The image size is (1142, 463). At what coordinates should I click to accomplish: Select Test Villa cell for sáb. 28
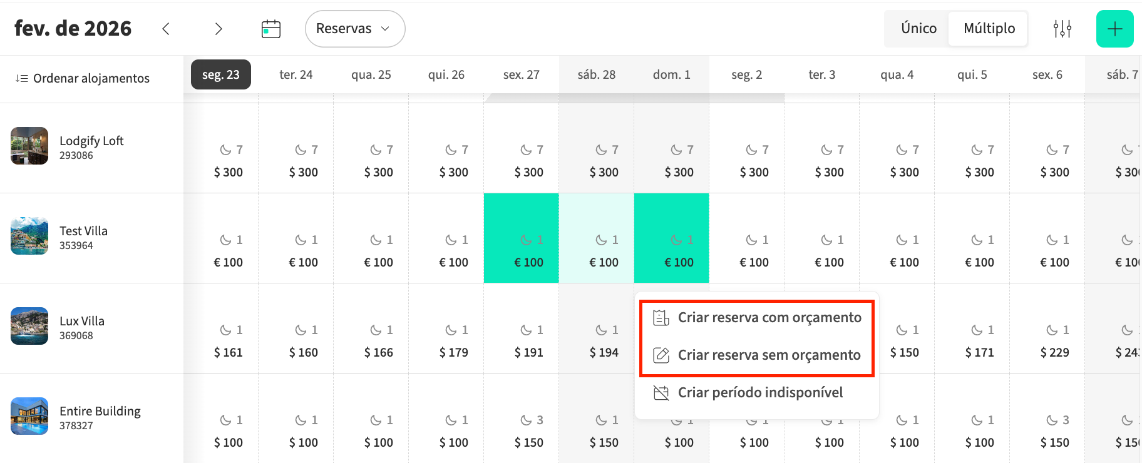pyautogui.click(x=596, y=238)
